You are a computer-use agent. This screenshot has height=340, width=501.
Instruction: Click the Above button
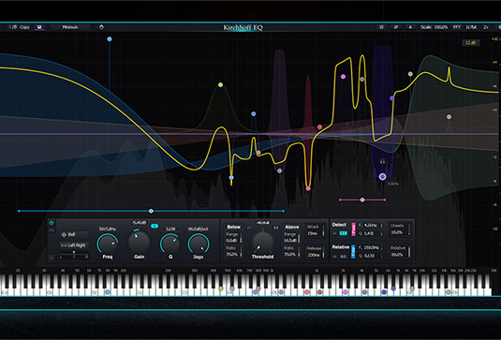coord(292,227)
